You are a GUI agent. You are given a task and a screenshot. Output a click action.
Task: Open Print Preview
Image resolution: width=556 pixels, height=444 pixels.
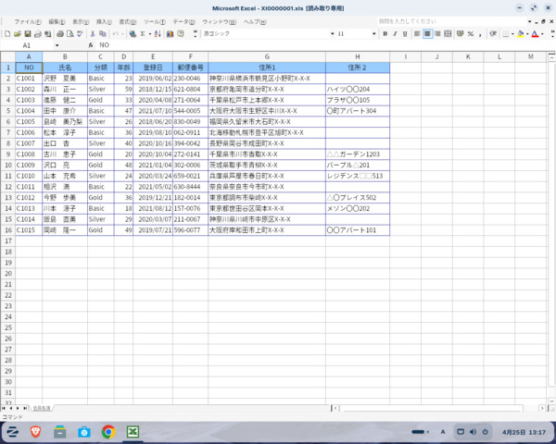coord(70,34)
